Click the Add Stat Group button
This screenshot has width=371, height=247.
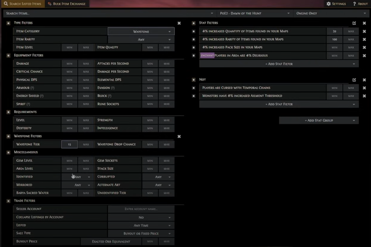pos(319,120)
